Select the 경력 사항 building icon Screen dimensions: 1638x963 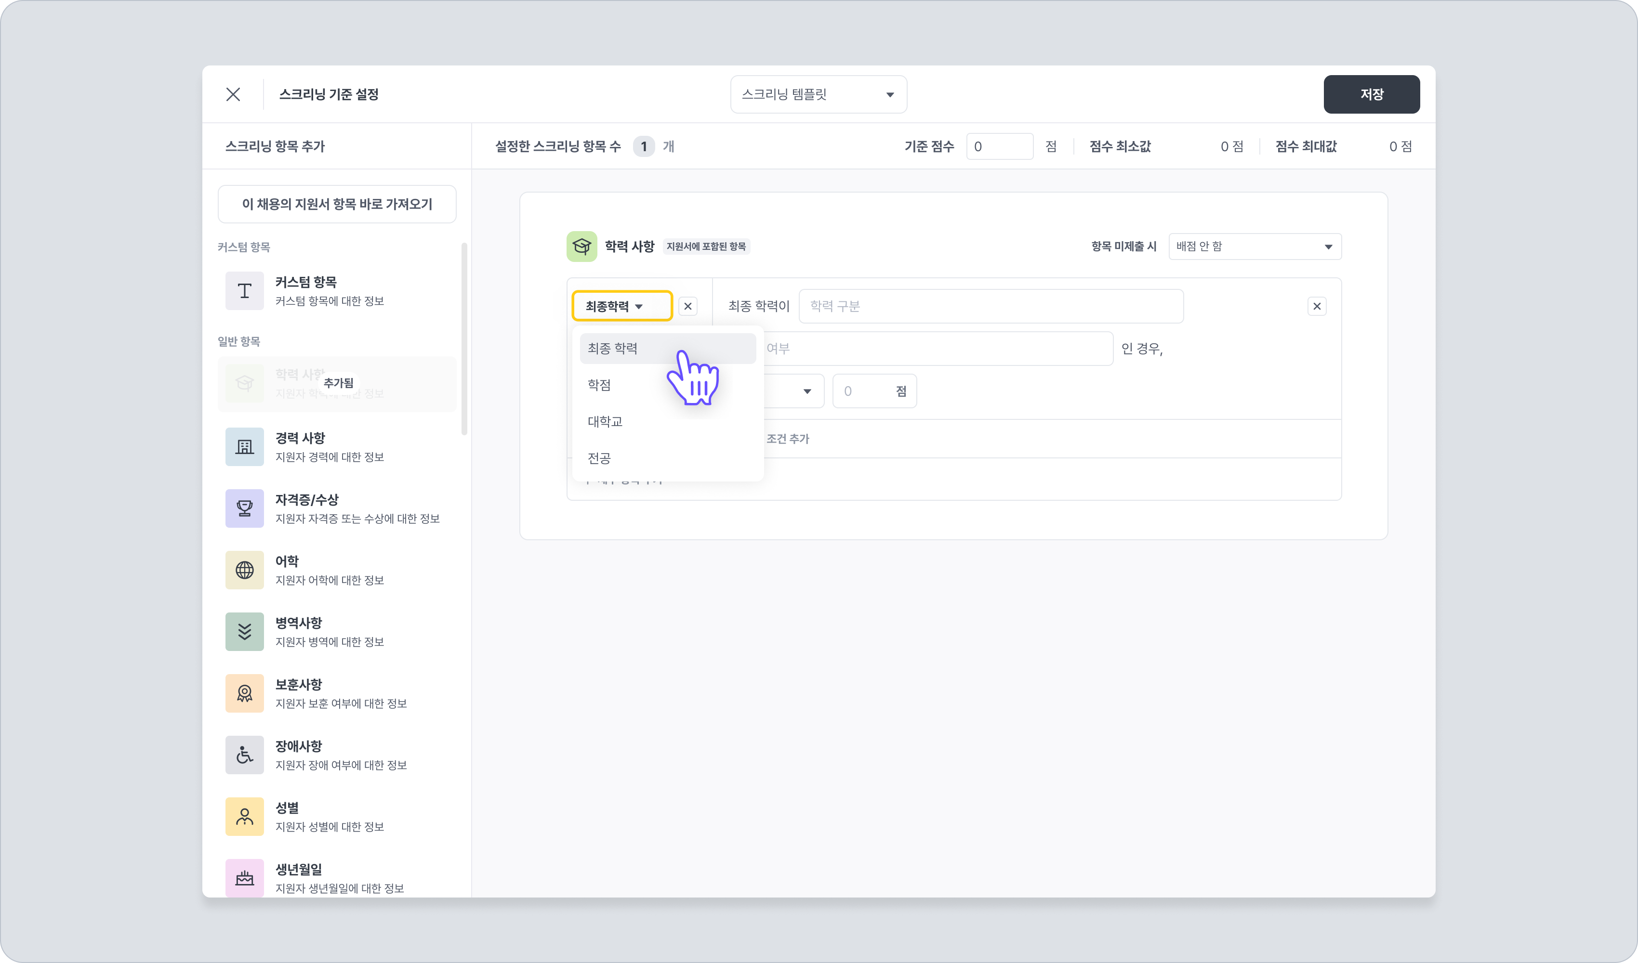point(244,446)
